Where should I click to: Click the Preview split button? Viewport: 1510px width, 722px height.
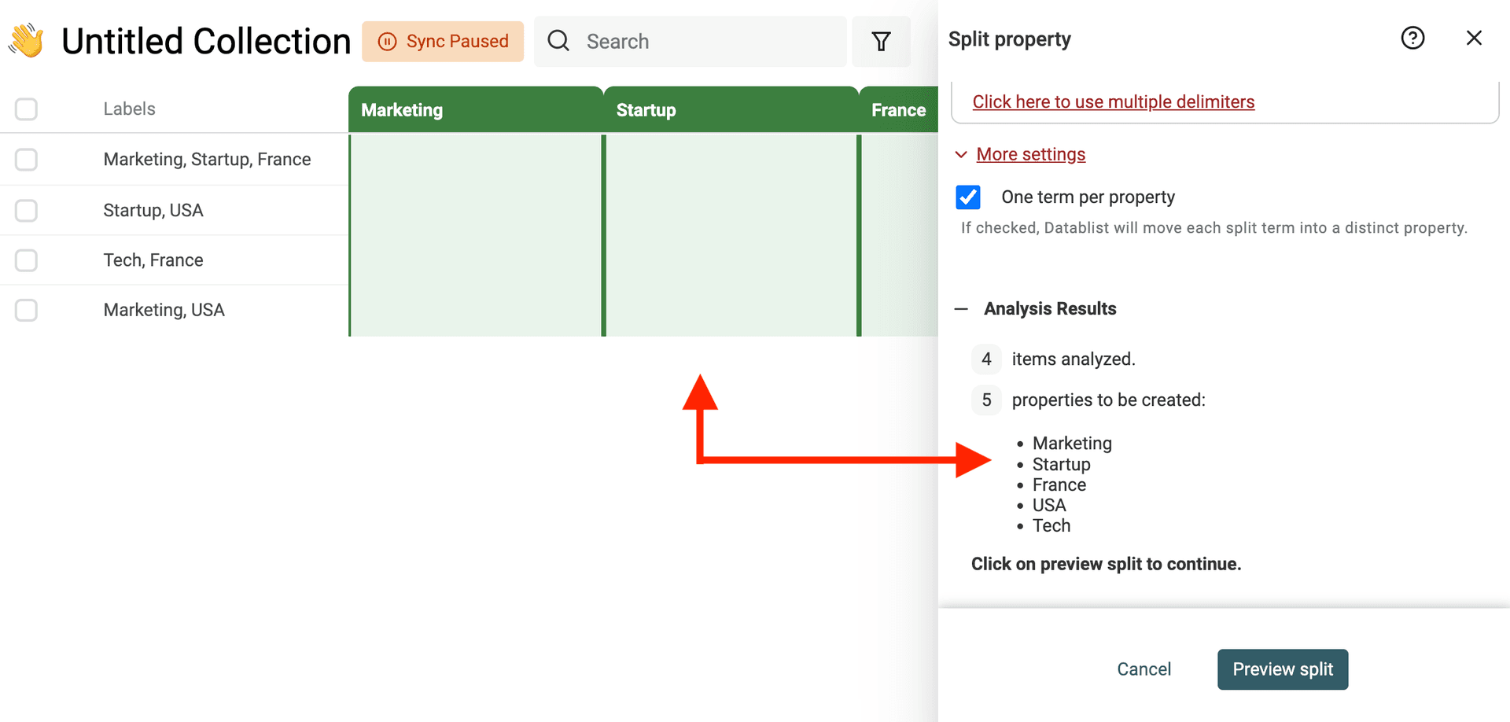tap(1282, 669)
